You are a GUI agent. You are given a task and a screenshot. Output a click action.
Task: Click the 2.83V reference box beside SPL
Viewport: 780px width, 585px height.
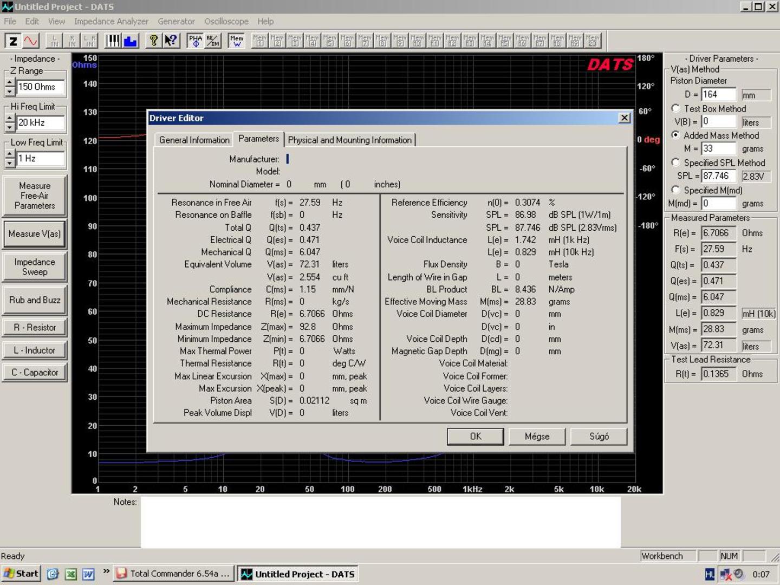[756, 176]
